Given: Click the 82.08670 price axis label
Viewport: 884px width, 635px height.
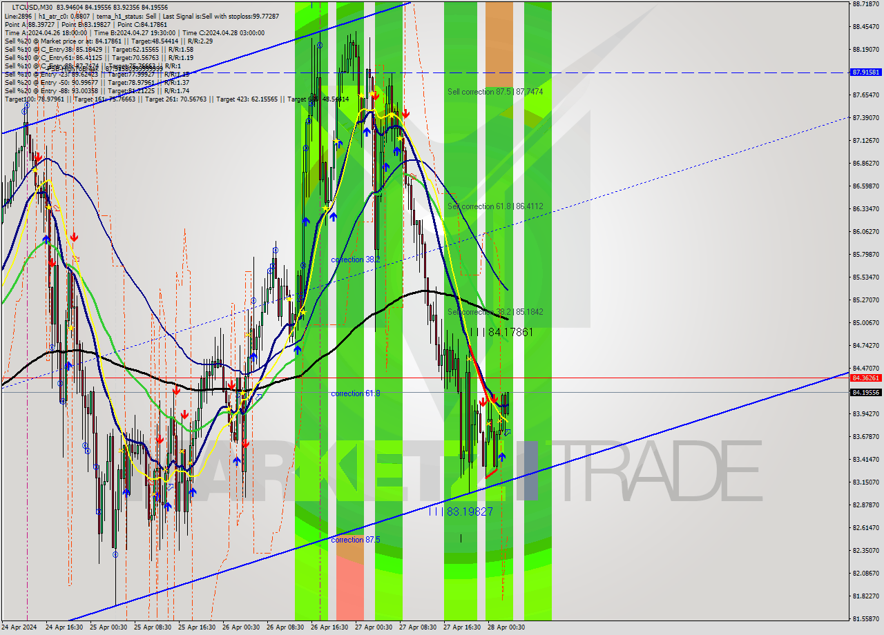Looking at the screenshot, I should pyautogui.click(x=865, y=573).
